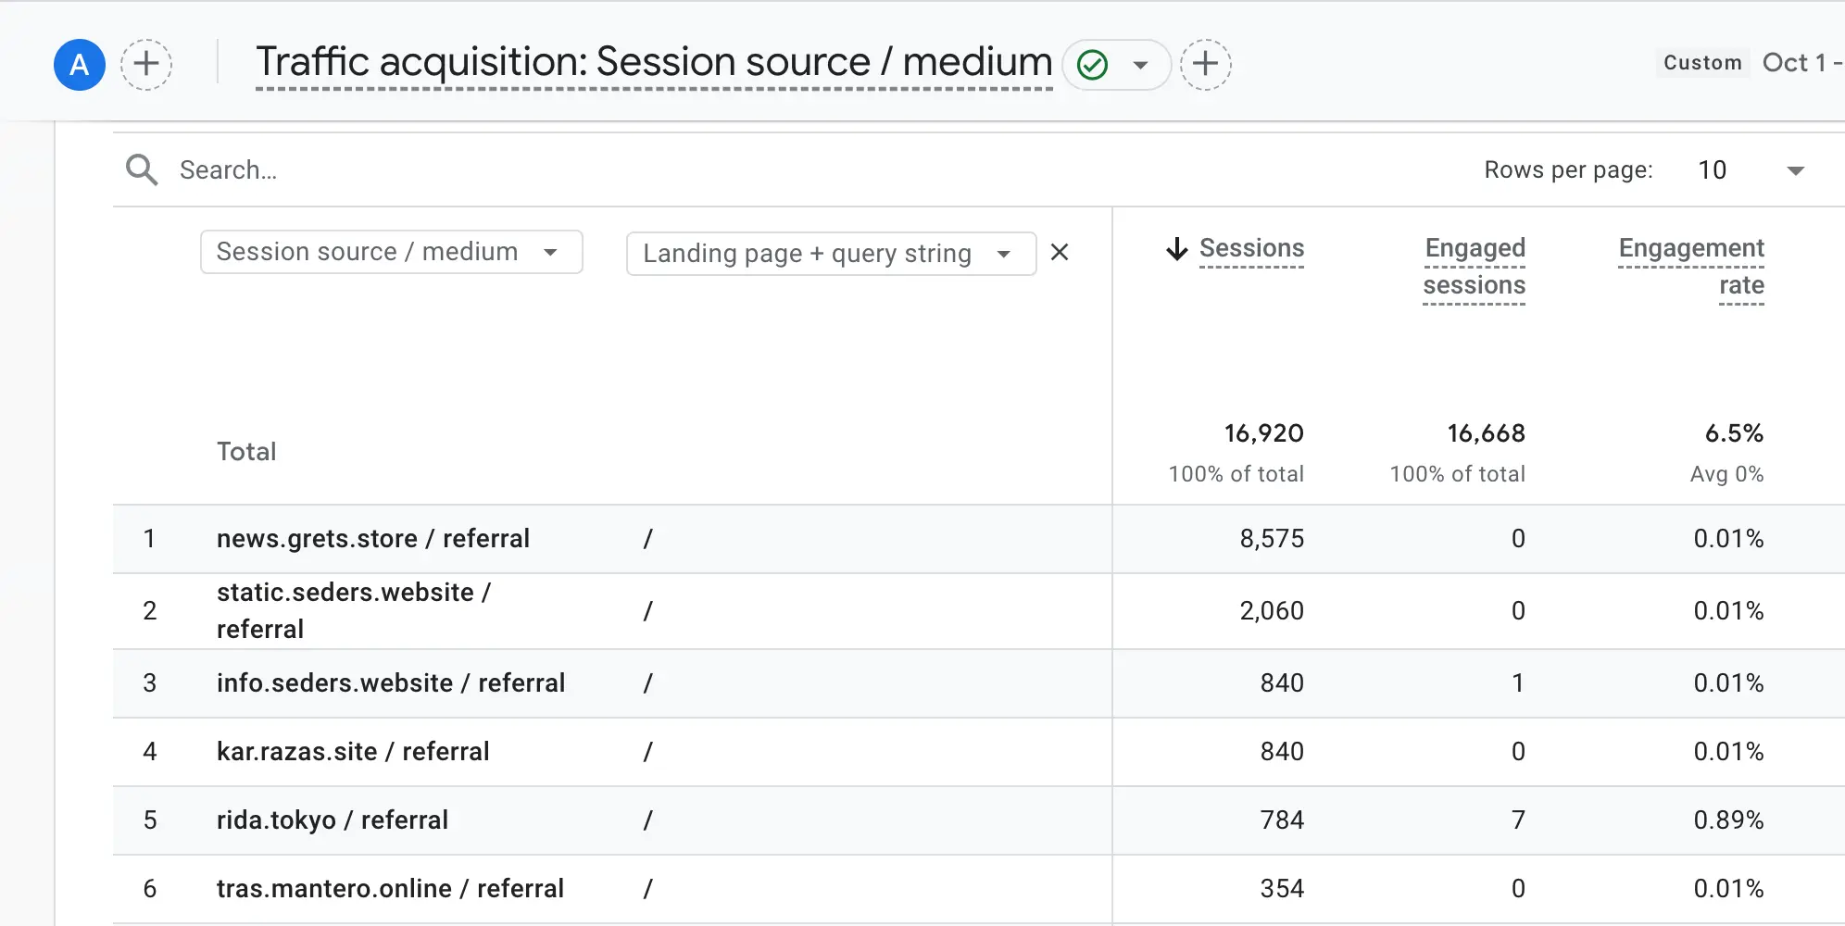
Task: Select the rida.tokyo / referral row
Action: click(332, 820)
